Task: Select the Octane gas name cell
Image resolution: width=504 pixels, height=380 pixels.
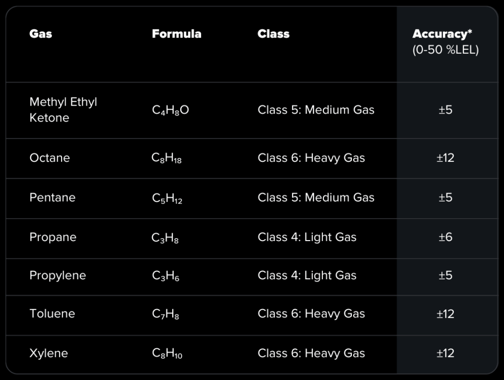Action: click(49, 158)
